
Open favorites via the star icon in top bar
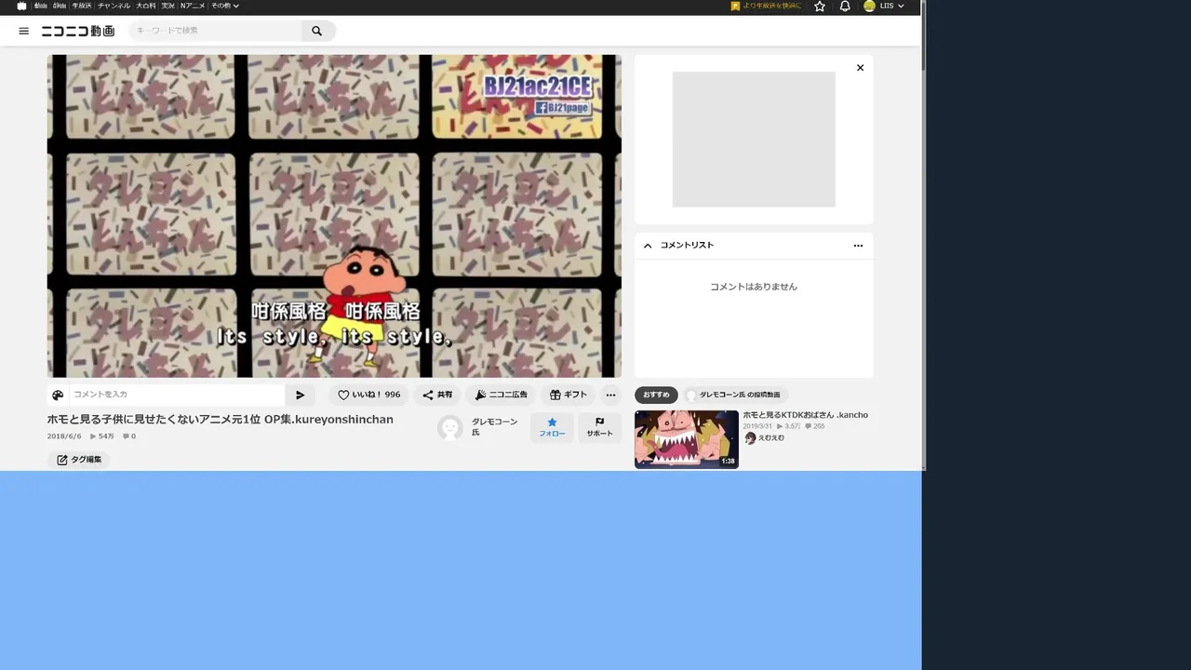click(x=820, y=6)
